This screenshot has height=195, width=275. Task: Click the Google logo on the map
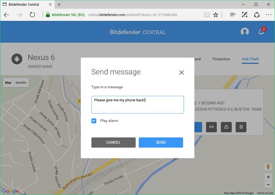coord(10,191)
